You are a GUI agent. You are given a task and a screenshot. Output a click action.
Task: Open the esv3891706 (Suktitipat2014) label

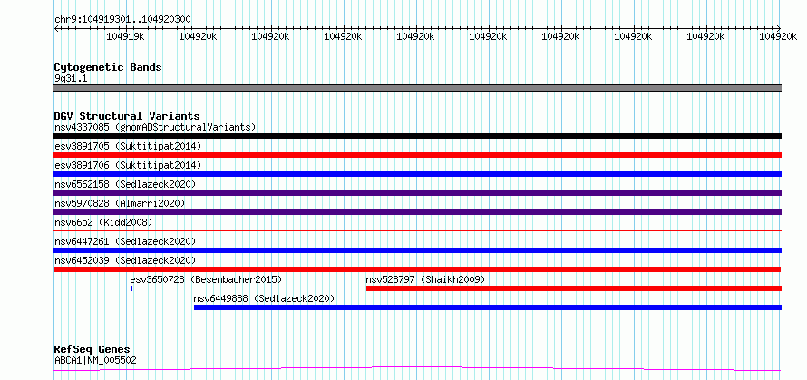pyautogui.click(x=128, y=165)
